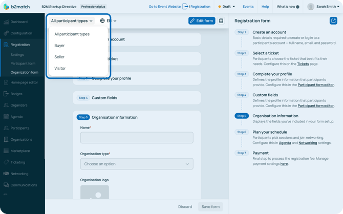
Task: Click the Edit form button
Action: (x=202, y=20)
